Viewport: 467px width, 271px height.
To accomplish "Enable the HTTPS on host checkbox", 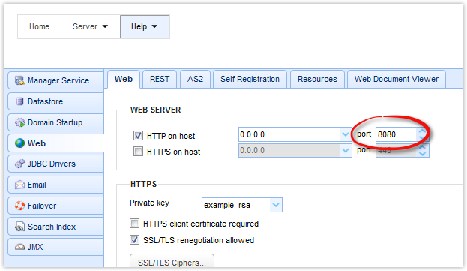I will tap(138, 152).
